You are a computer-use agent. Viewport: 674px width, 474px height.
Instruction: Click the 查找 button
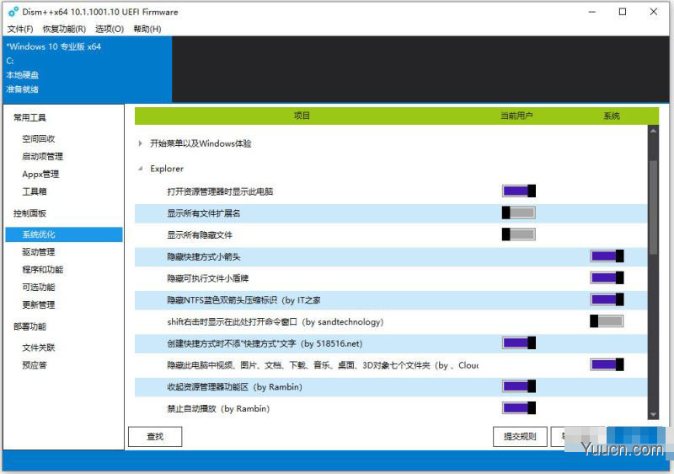coord(155,437)
